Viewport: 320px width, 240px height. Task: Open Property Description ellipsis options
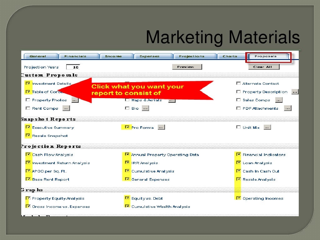pos(295,92)
